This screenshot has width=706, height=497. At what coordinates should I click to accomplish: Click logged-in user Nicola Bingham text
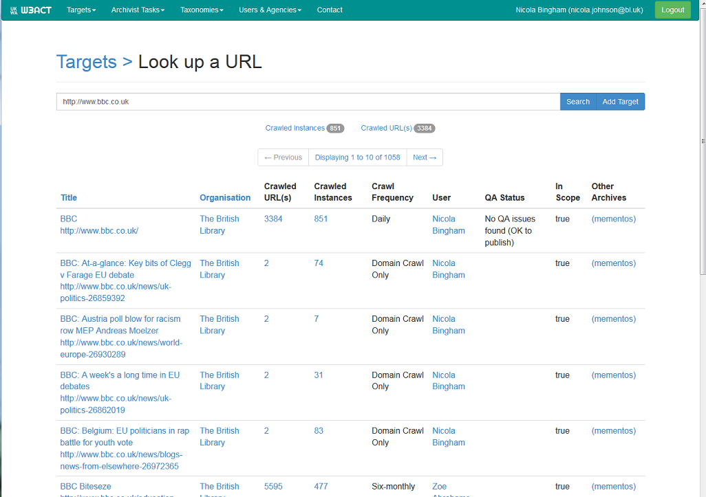[x=579, y=10]
